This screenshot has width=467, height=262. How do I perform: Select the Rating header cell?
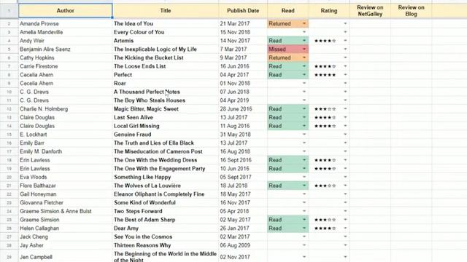329,11
